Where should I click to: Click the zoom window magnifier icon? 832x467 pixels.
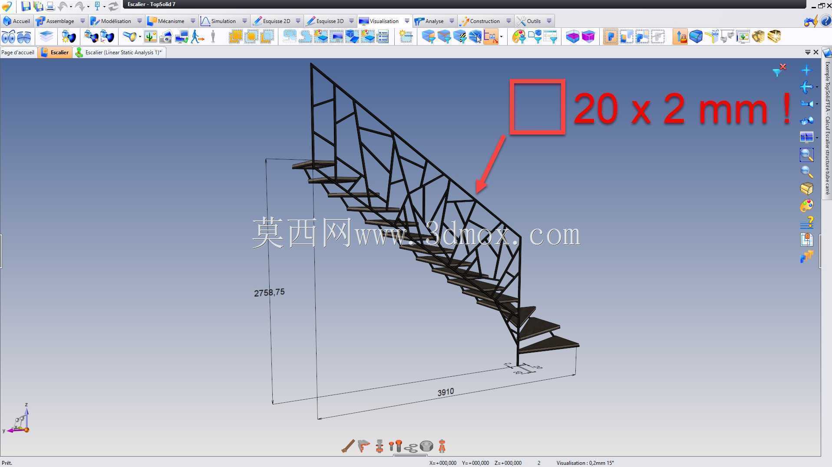[x=806, y=155]
